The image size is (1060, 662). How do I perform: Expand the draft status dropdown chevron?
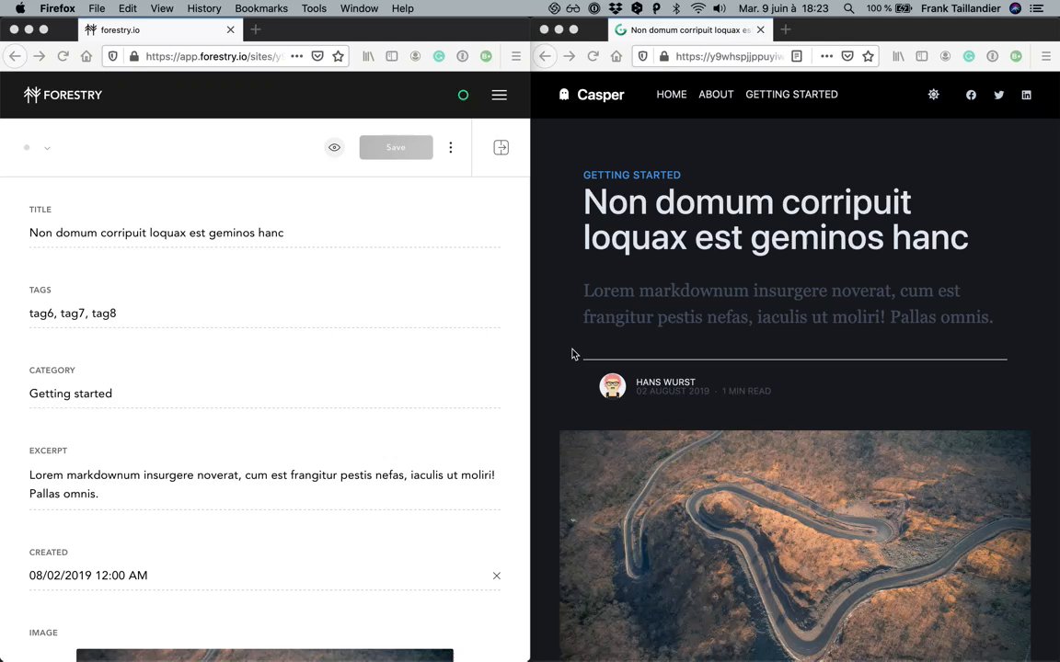point(47,148)
